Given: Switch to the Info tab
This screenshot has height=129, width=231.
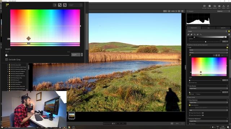Looking at the screenshot, I should coord(209,28).
